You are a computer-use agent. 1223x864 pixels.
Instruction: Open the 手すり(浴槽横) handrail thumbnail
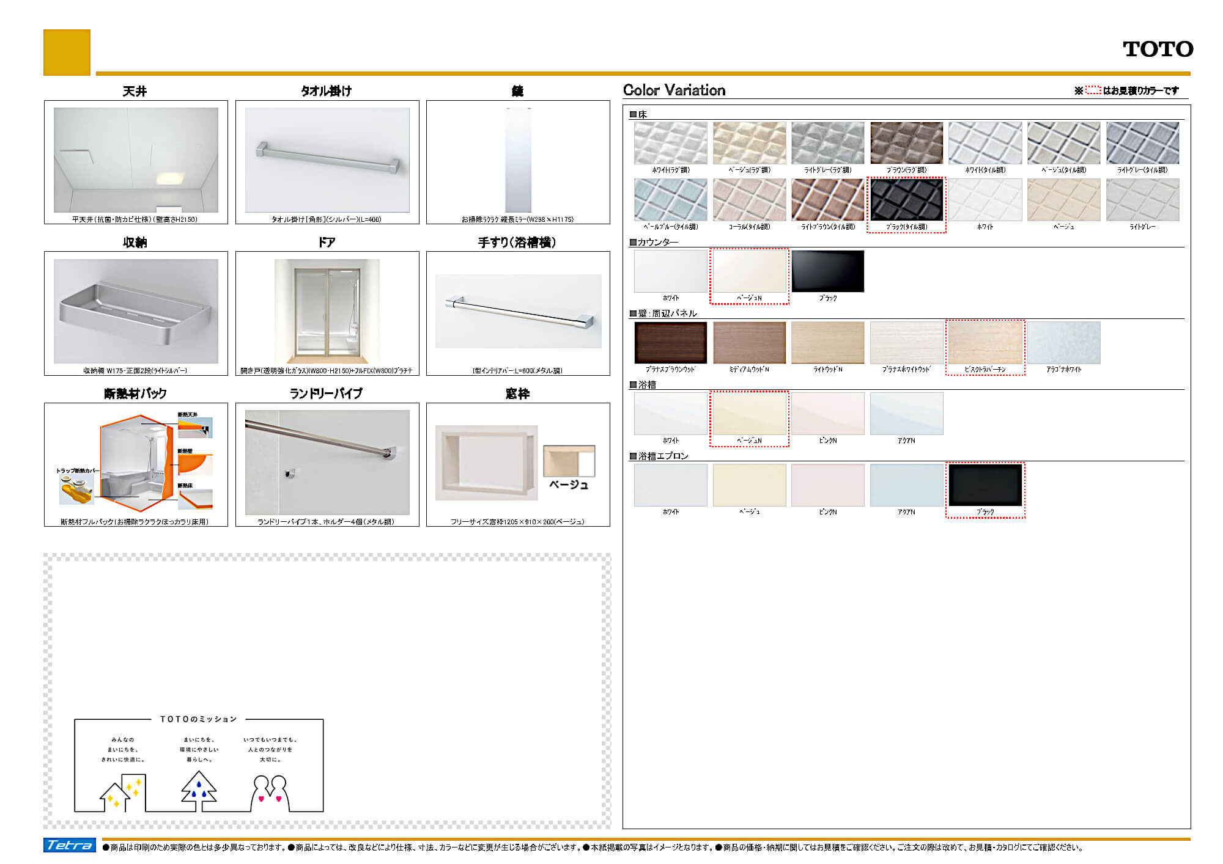coord(518,311)
